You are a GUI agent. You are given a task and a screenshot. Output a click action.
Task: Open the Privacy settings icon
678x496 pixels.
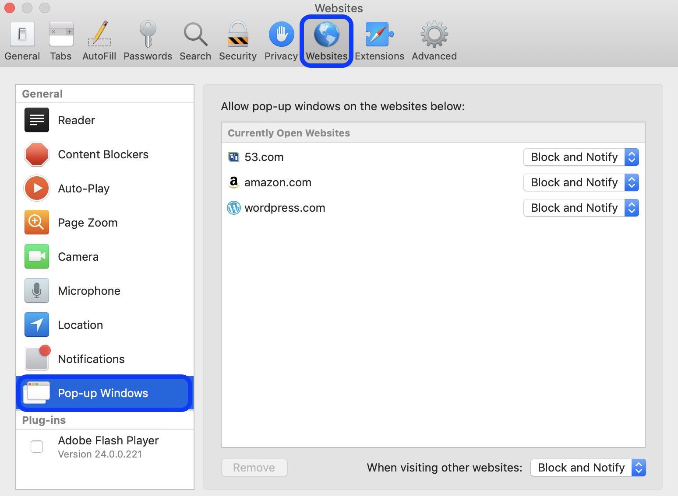pyautogui.click(x=281, y=39)
